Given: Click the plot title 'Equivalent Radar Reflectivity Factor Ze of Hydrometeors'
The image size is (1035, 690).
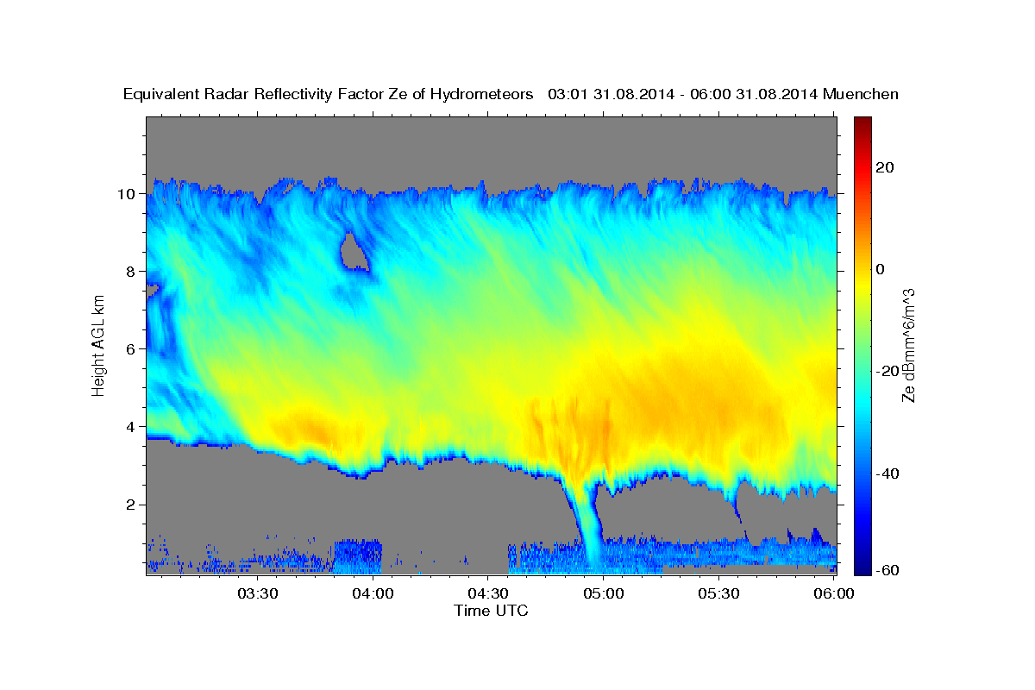Looking at the screenshot, I should pyautogui.click(x=329, y=95).
